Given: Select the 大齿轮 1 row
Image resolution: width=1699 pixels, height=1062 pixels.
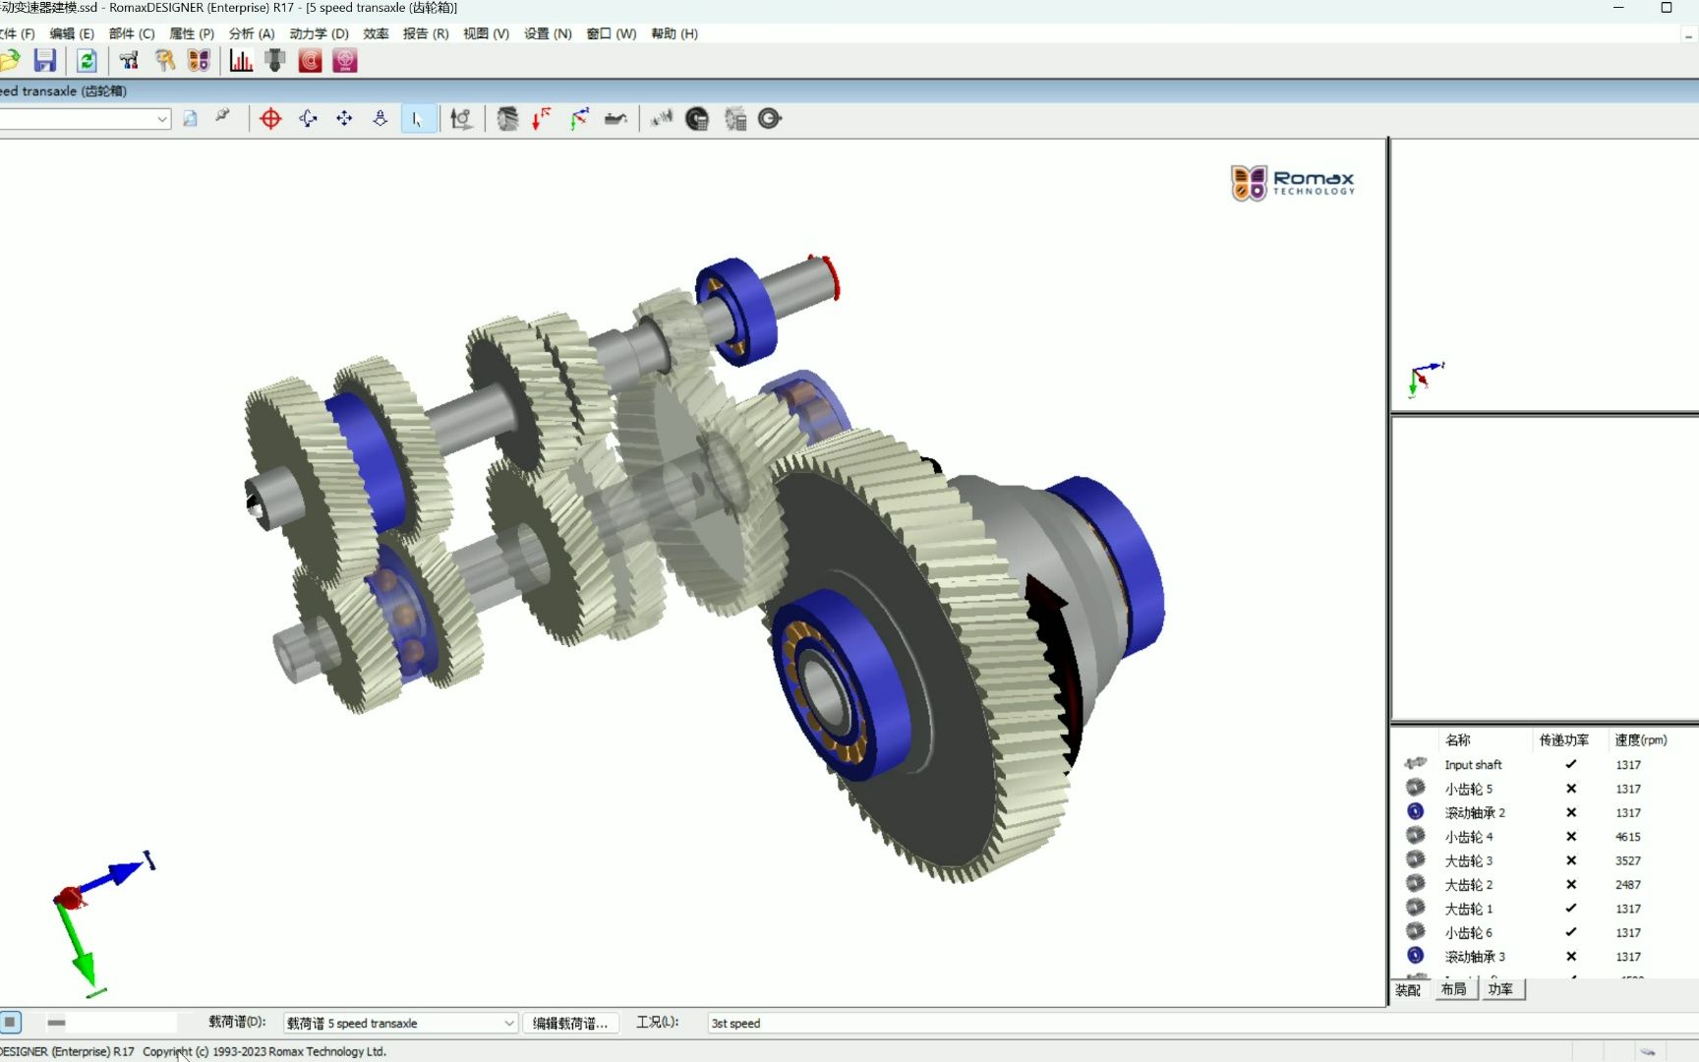Looking at the screenshot, I should click(x=1545, y=909).
